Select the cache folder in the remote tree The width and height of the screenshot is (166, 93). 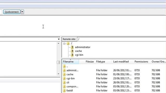[x=78, y=51]
